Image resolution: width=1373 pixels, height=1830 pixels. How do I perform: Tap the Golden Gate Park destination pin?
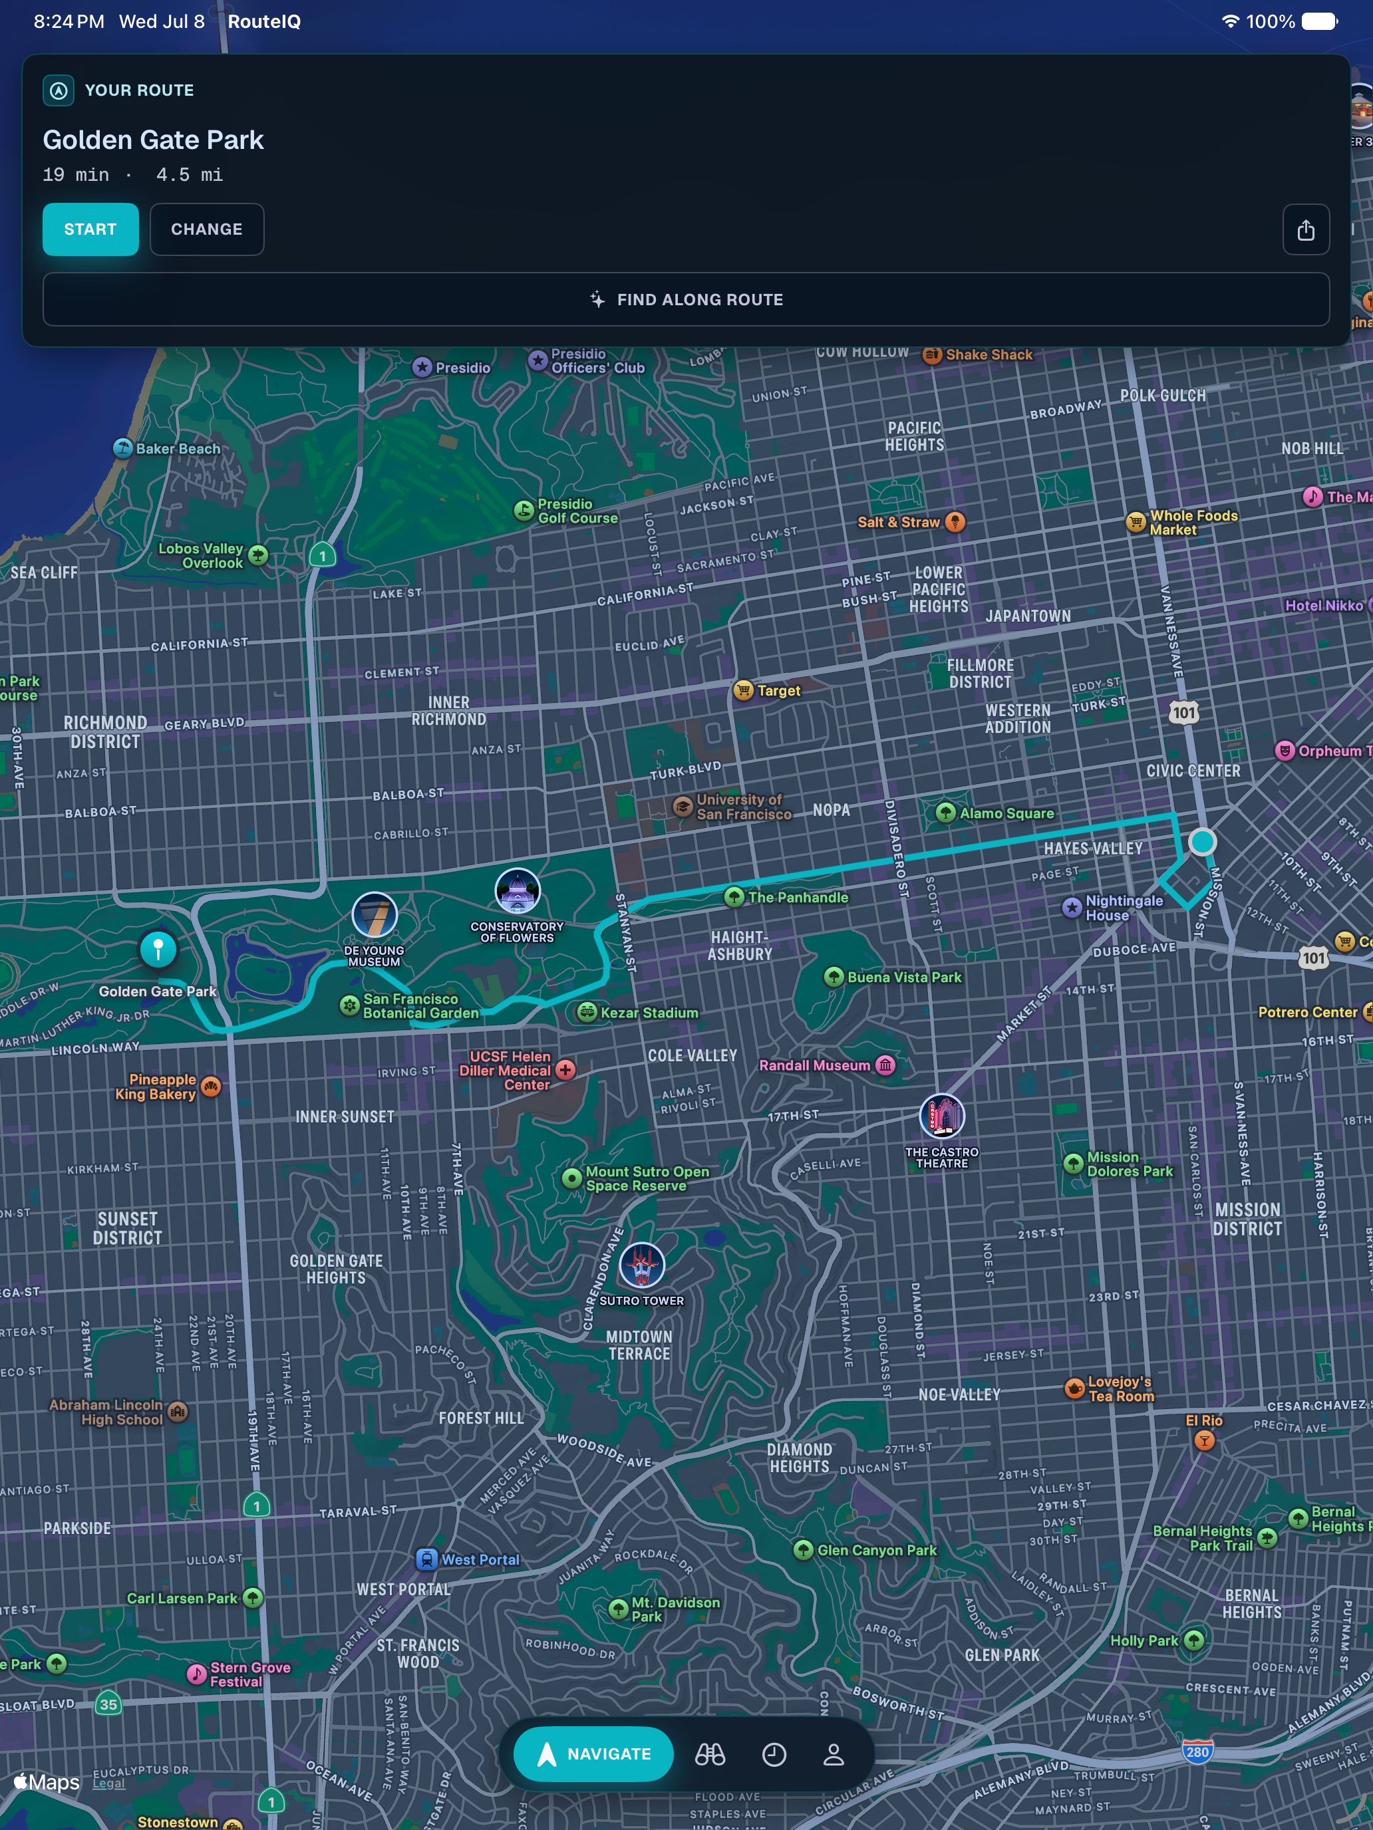click(158, 948)
